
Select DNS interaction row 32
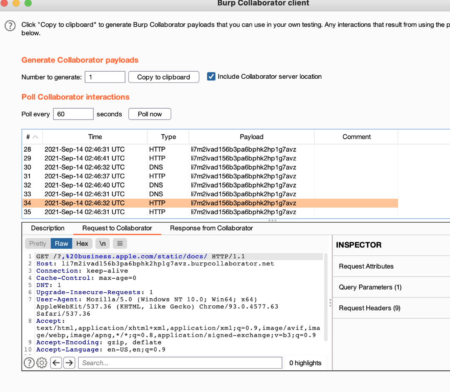[210, 185]
